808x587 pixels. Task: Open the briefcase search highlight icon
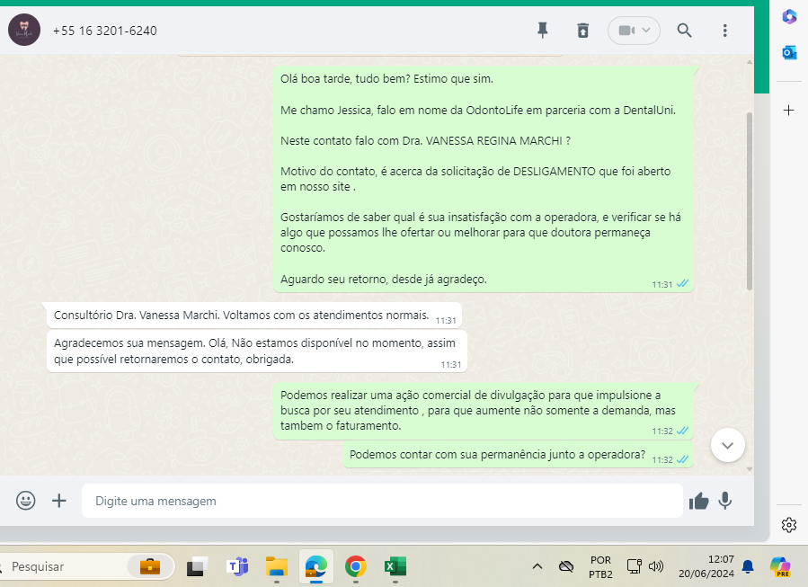(x=150, y=566)
